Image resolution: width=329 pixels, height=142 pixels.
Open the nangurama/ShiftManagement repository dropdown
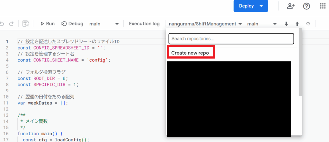(x=205, y=24)
